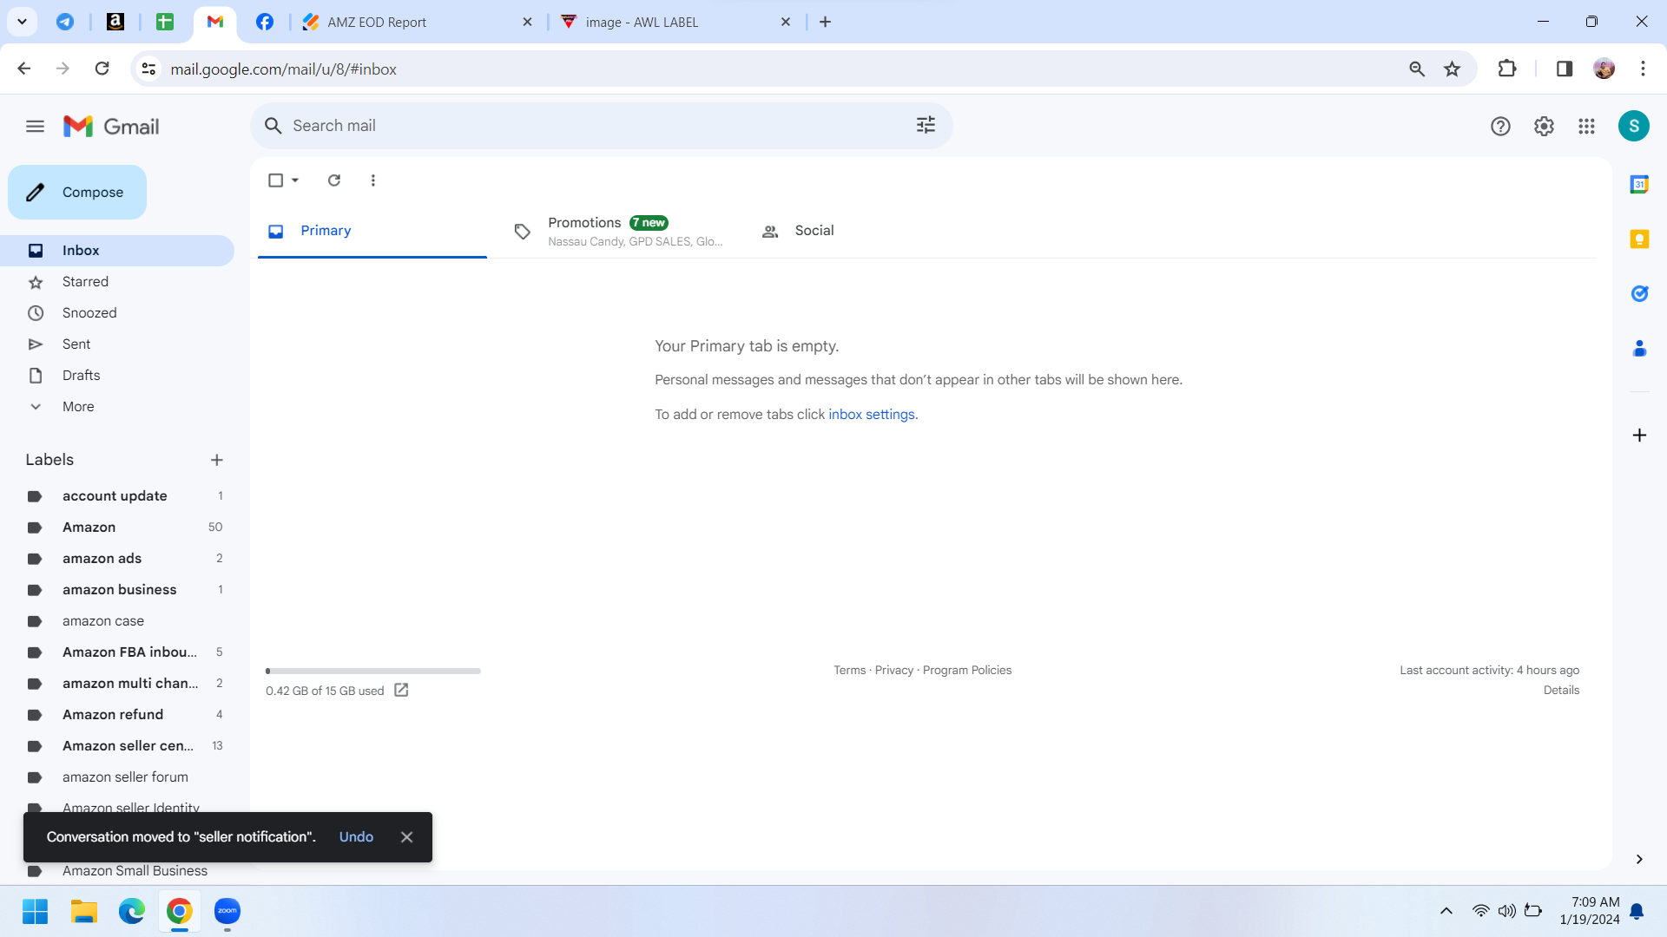
Task: Open the Amazon refund label
Action: pyautogui.click(x=117, y=715)
